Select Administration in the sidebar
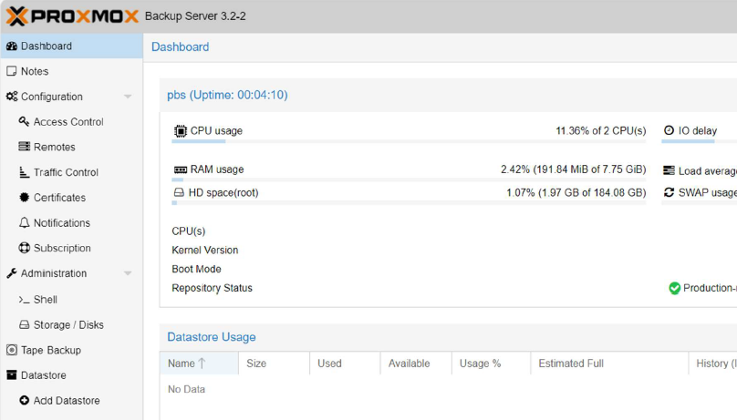The image size is (737, 420). 71,273
